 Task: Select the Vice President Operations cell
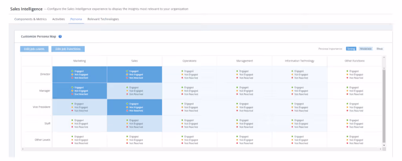click(190, 107)
